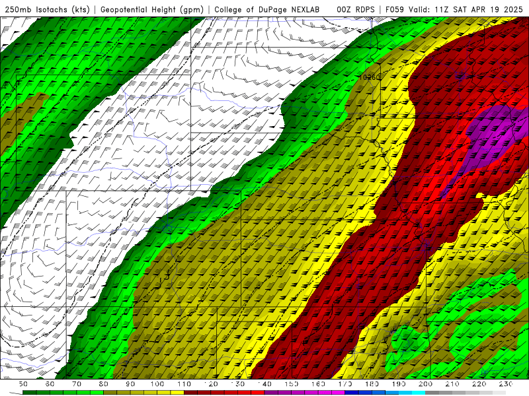Click the 'Geopotential Height (gpm)' header text

click(152, 9)
